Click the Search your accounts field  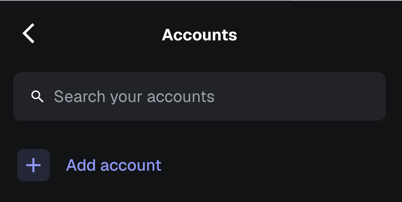[x=199, y=96]
